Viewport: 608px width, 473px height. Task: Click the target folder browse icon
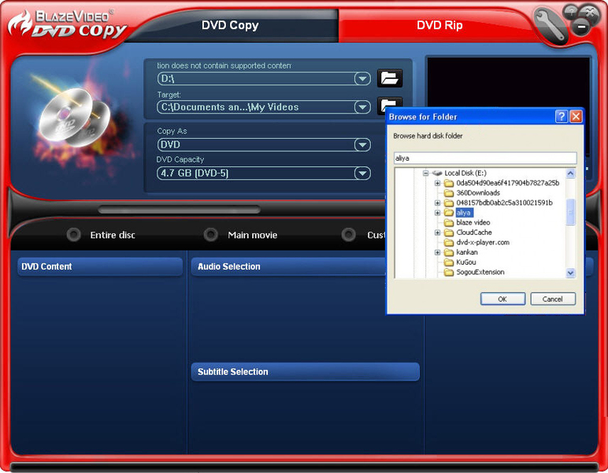pyautogui.click(x=388, y=106)
